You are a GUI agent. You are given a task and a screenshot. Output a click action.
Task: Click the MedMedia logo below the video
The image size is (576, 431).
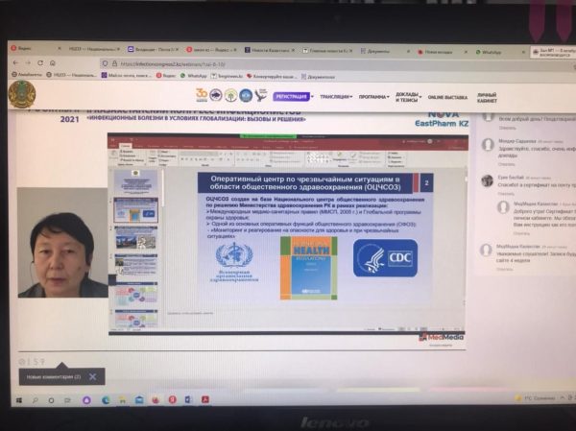click(436, 337)
